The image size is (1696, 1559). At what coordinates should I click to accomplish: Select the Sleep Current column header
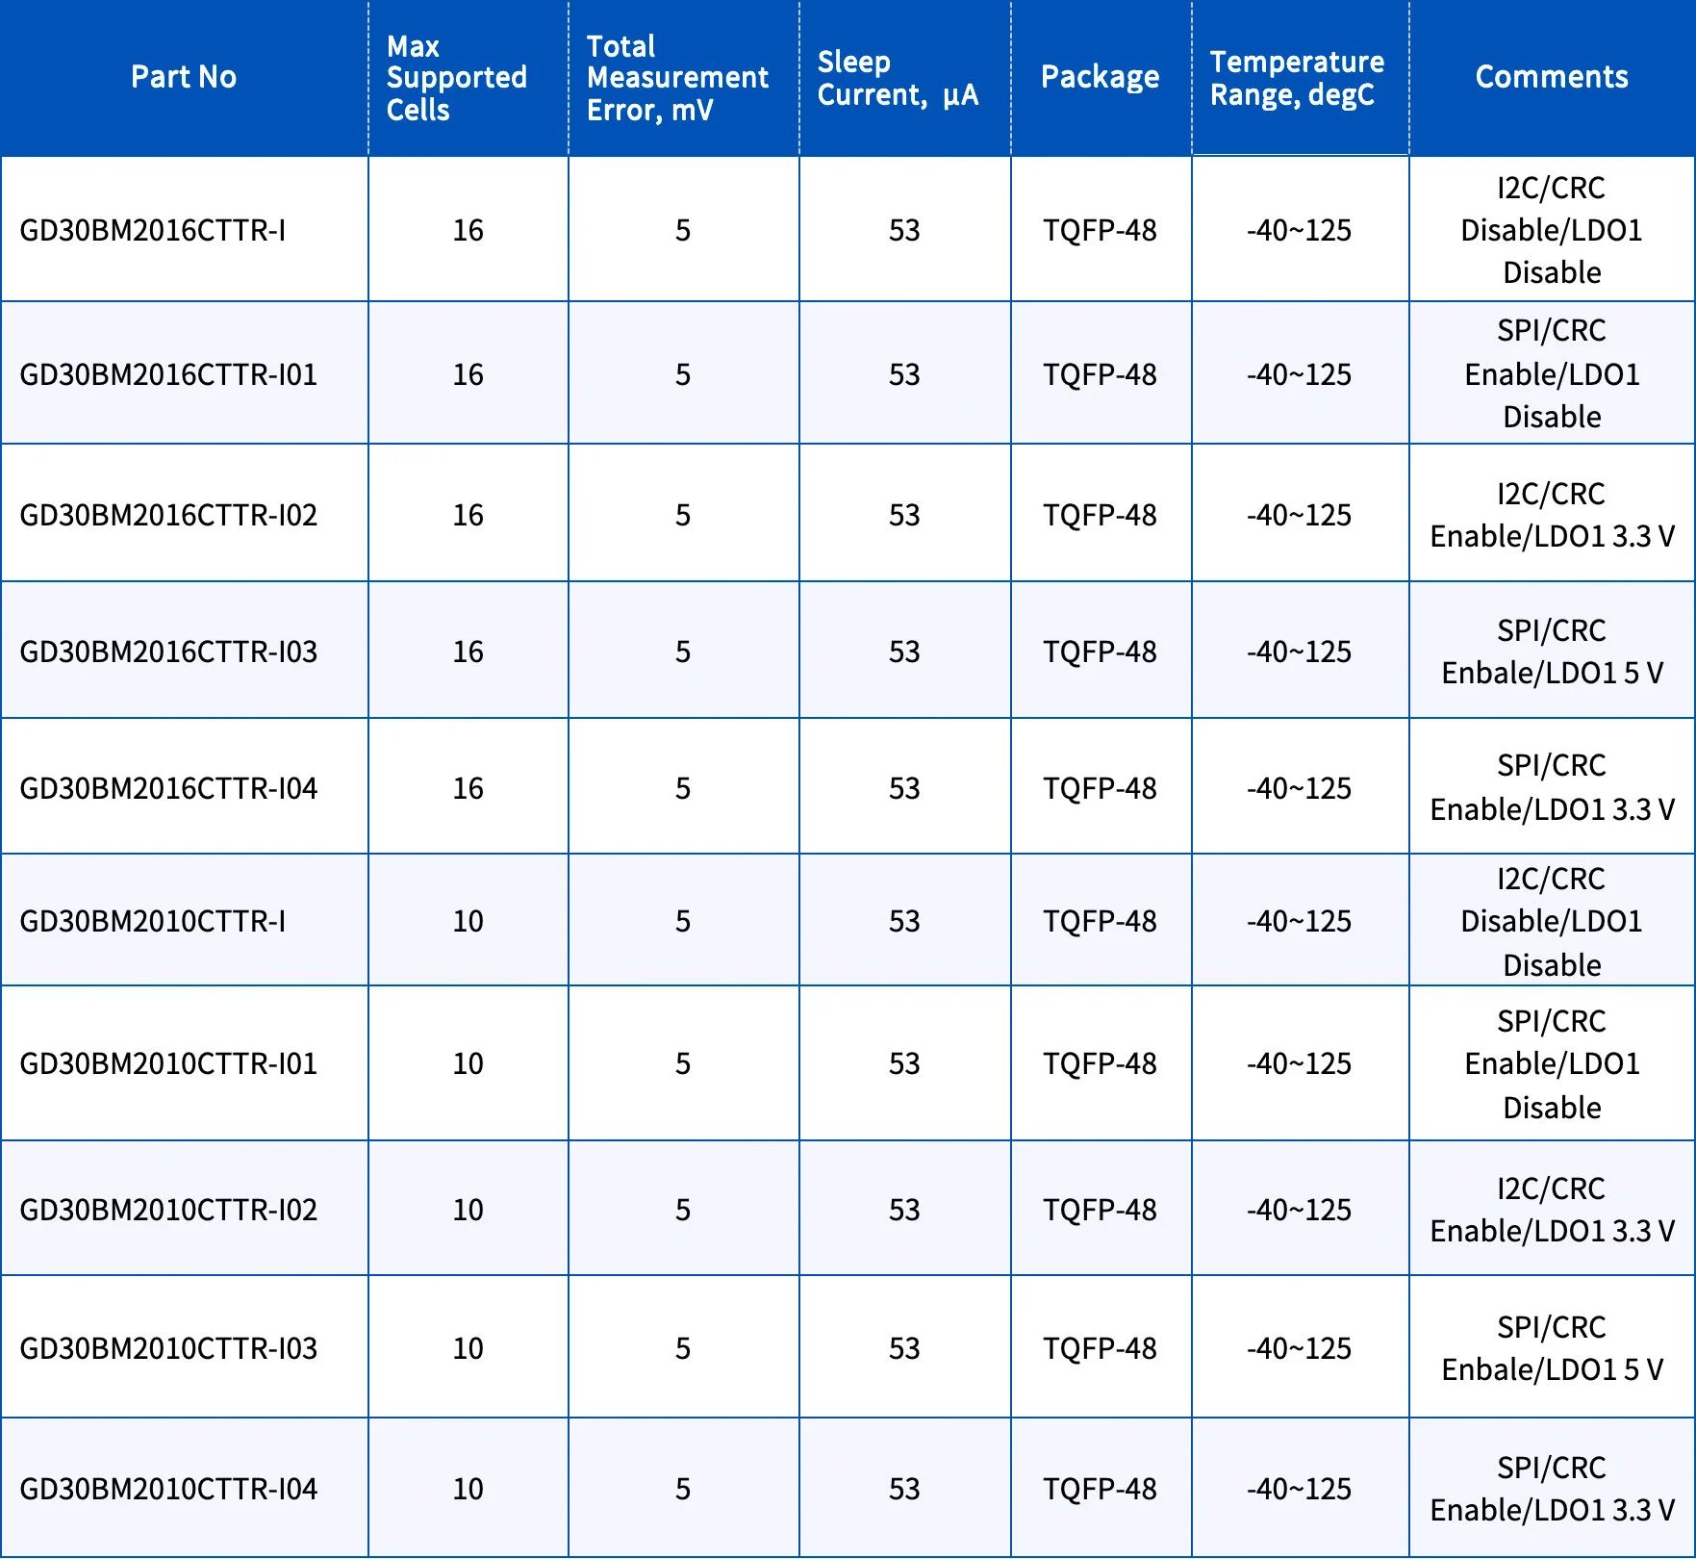897,78
